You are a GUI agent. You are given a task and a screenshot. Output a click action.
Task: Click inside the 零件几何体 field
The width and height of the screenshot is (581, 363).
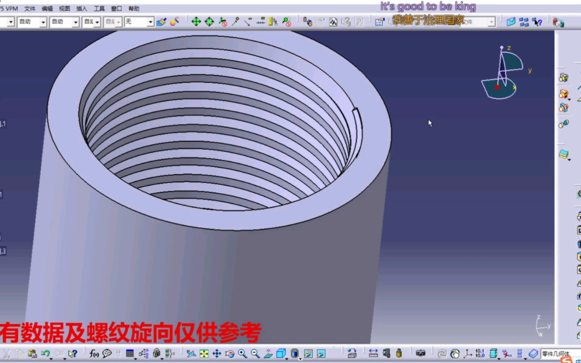(560, 354)
